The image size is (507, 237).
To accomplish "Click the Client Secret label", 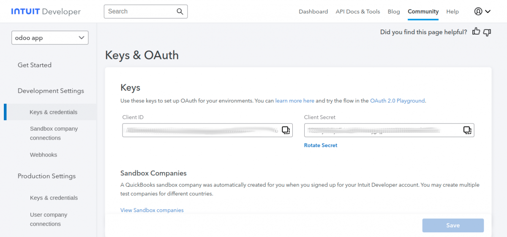I will 320,117.
